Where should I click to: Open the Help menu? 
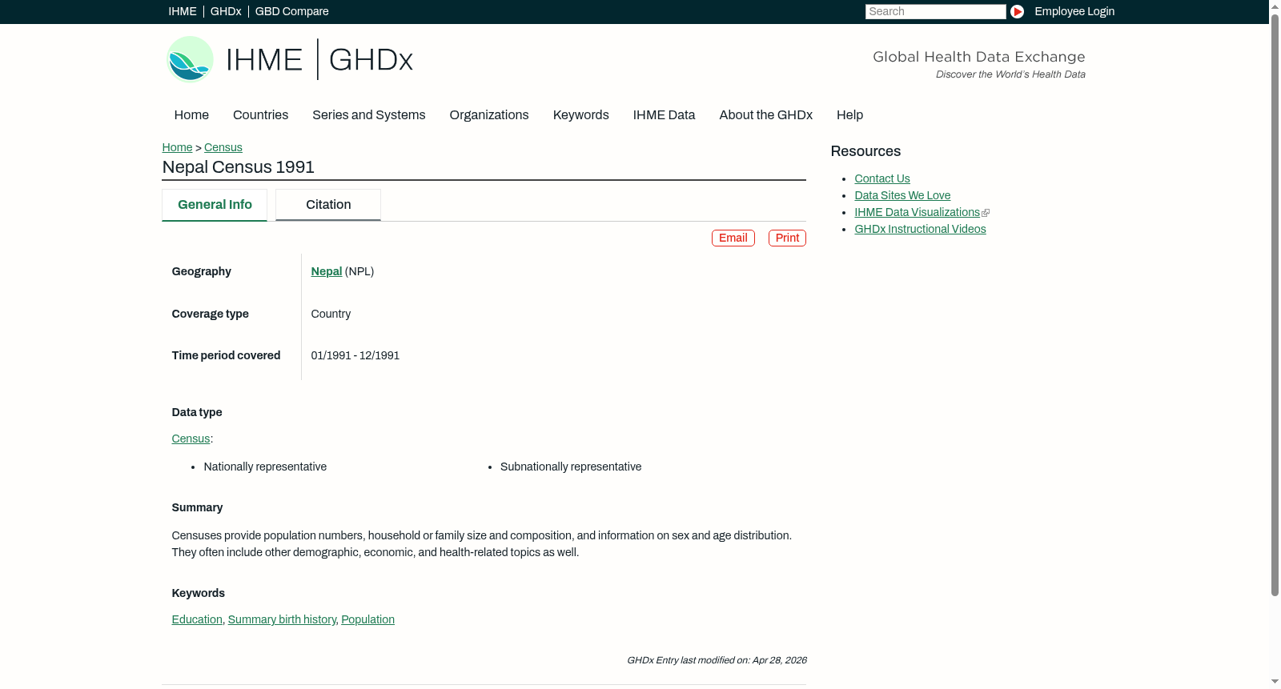pos(849,115)
